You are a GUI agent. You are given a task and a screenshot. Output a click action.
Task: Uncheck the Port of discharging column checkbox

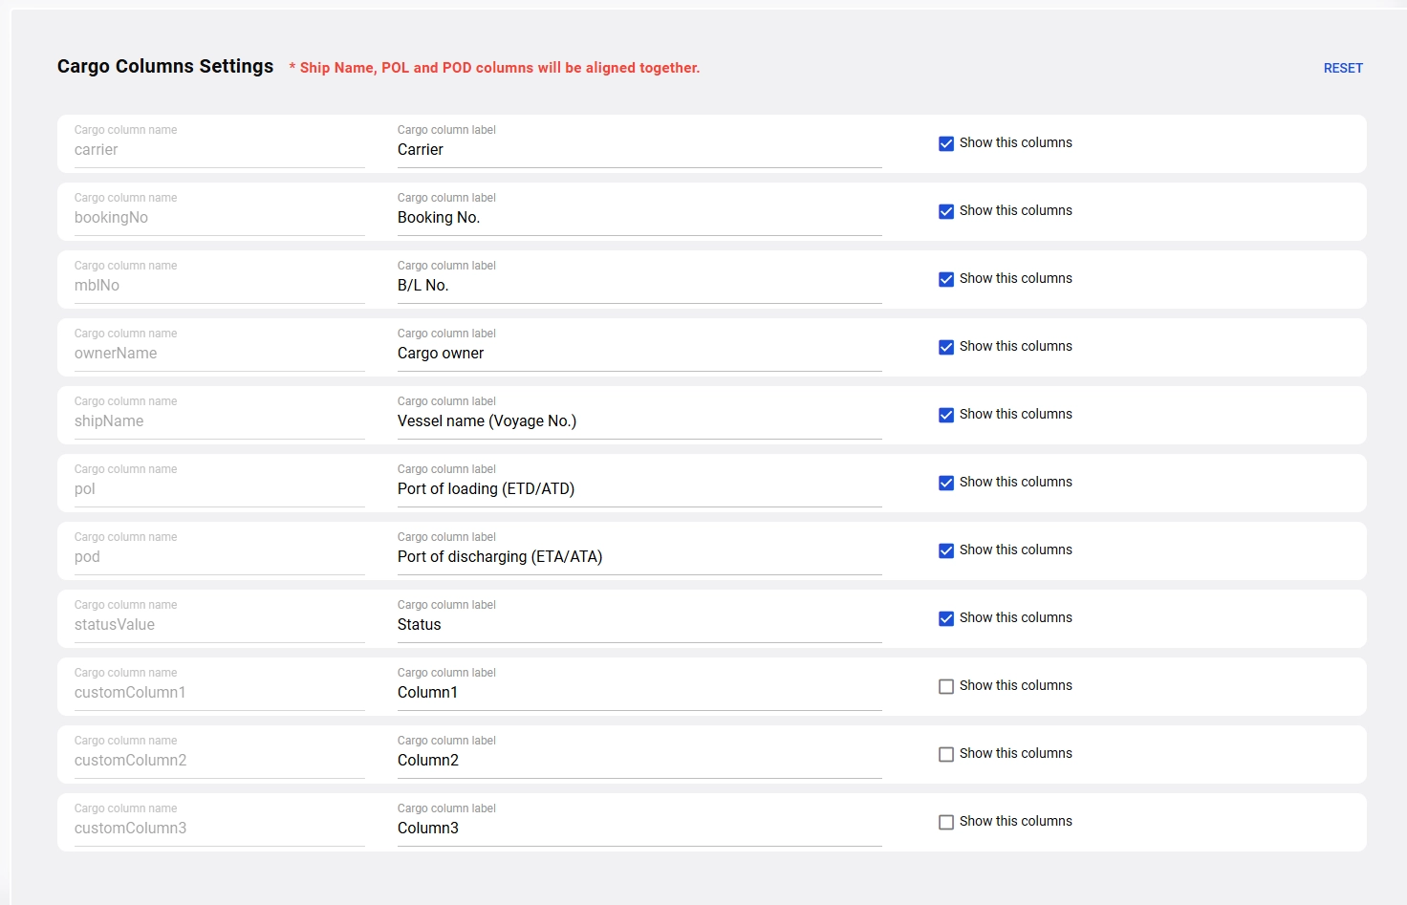click(946, 550)
